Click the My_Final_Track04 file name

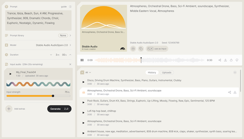[x=26, y=72]
